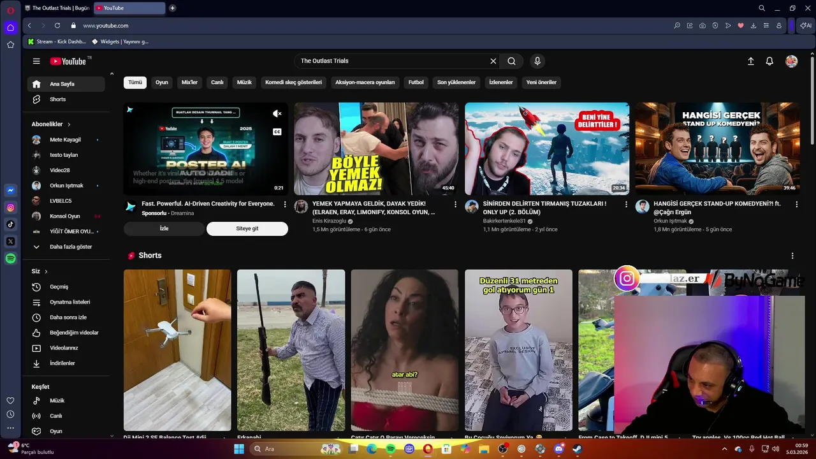Select the Canlı filter chip
The image size is (816, 459).
click(217, 82)
